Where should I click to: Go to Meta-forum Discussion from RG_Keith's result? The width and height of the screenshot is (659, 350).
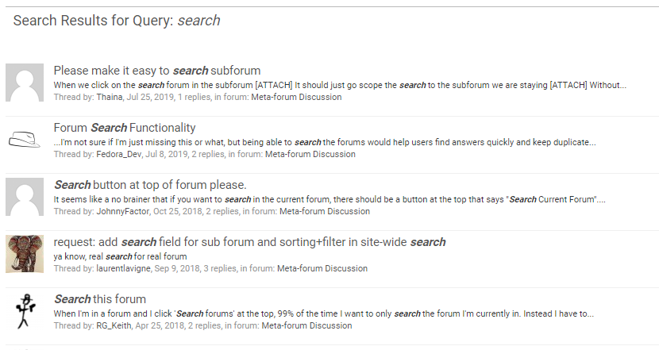coord(306,326)
